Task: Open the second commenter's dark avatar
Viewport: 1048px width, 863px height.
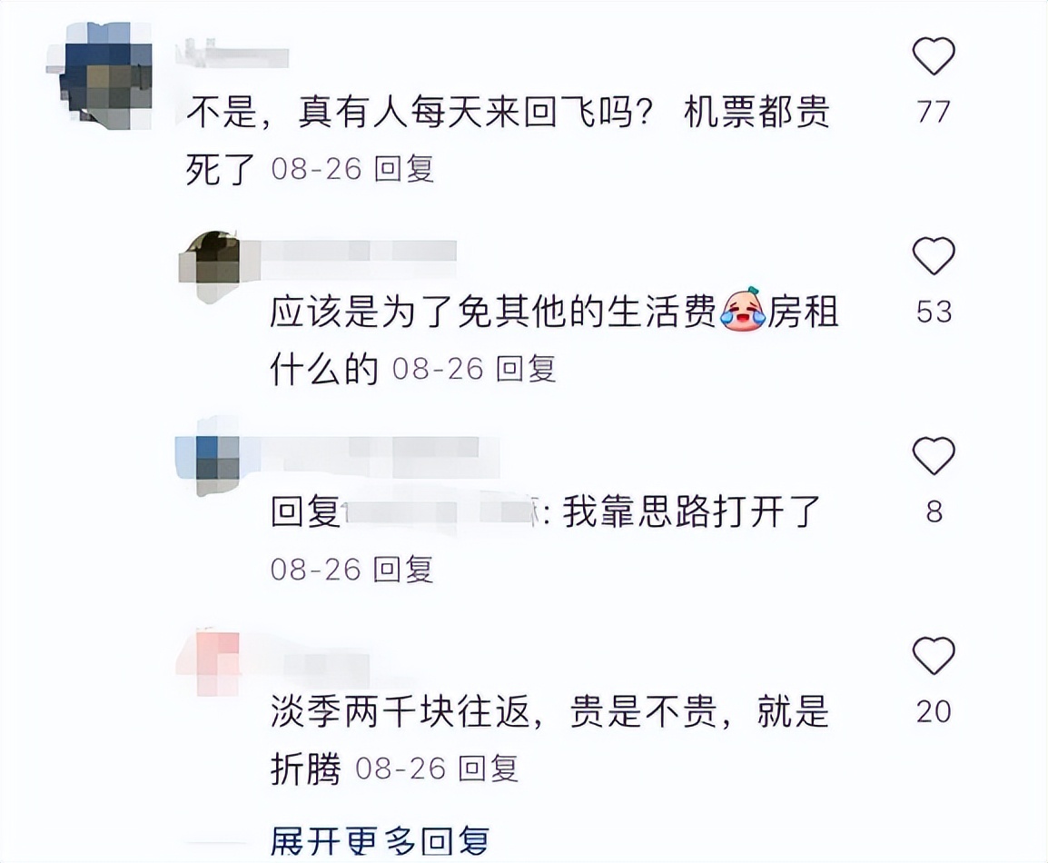Action: (x=209, y=266)
